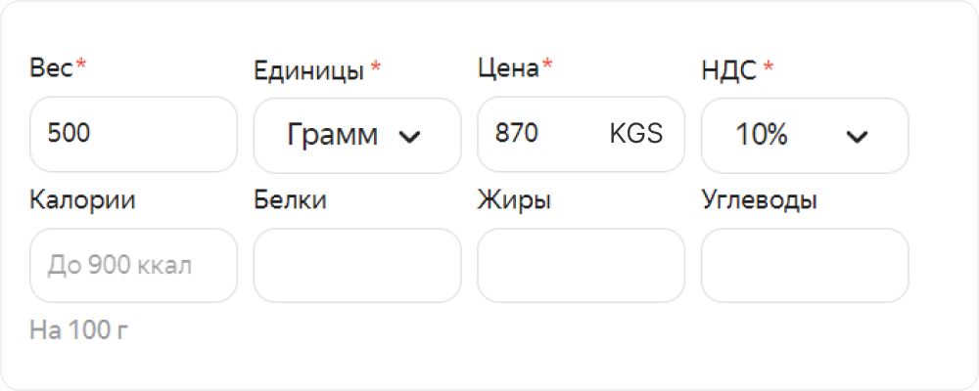Image resolution: width=979 pixels, height=391 pixels.
Task: Click the Белки field label
Action: (291, 200)
